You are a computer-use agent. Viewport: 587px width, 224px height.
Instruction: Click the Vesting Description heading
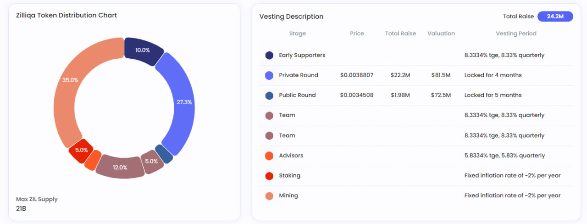(x=291, y=17)
